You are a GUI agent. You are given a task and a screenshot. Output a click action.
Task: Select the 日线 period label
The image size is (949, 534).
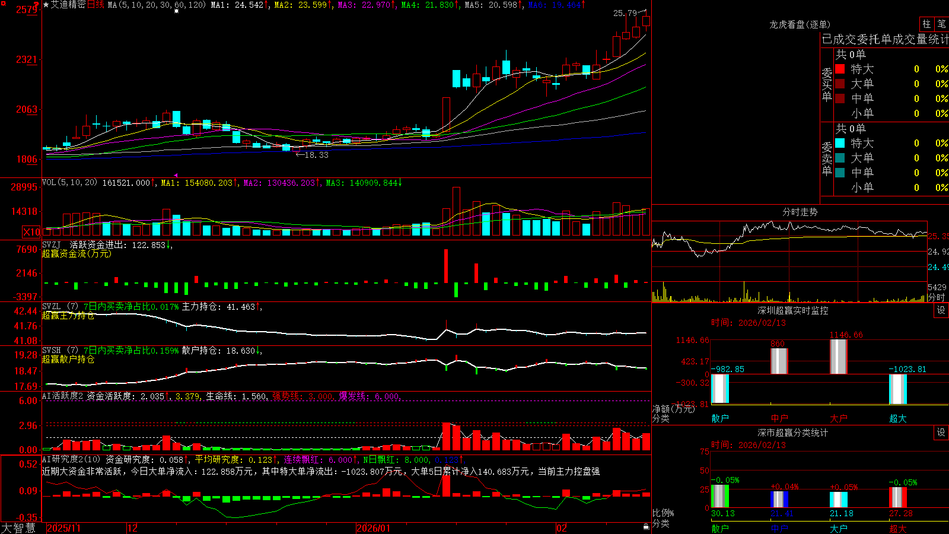point(95,5)
